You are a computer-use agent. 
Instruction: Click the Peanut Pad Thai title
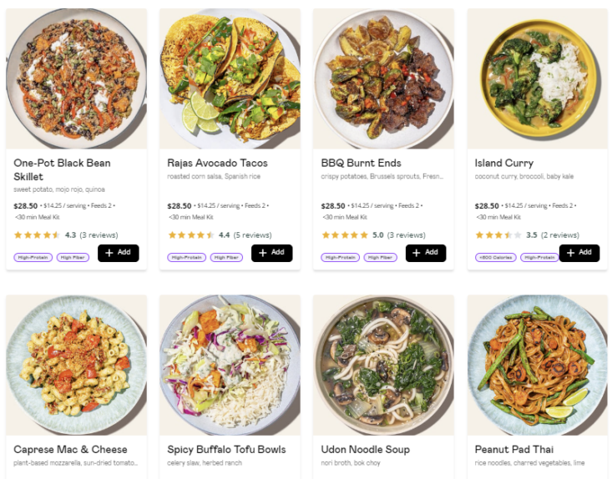point(514,449)
